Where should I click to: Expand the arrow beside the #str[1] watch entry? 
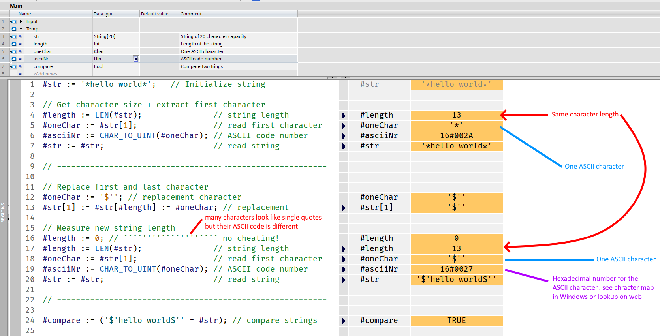(343, 208)
